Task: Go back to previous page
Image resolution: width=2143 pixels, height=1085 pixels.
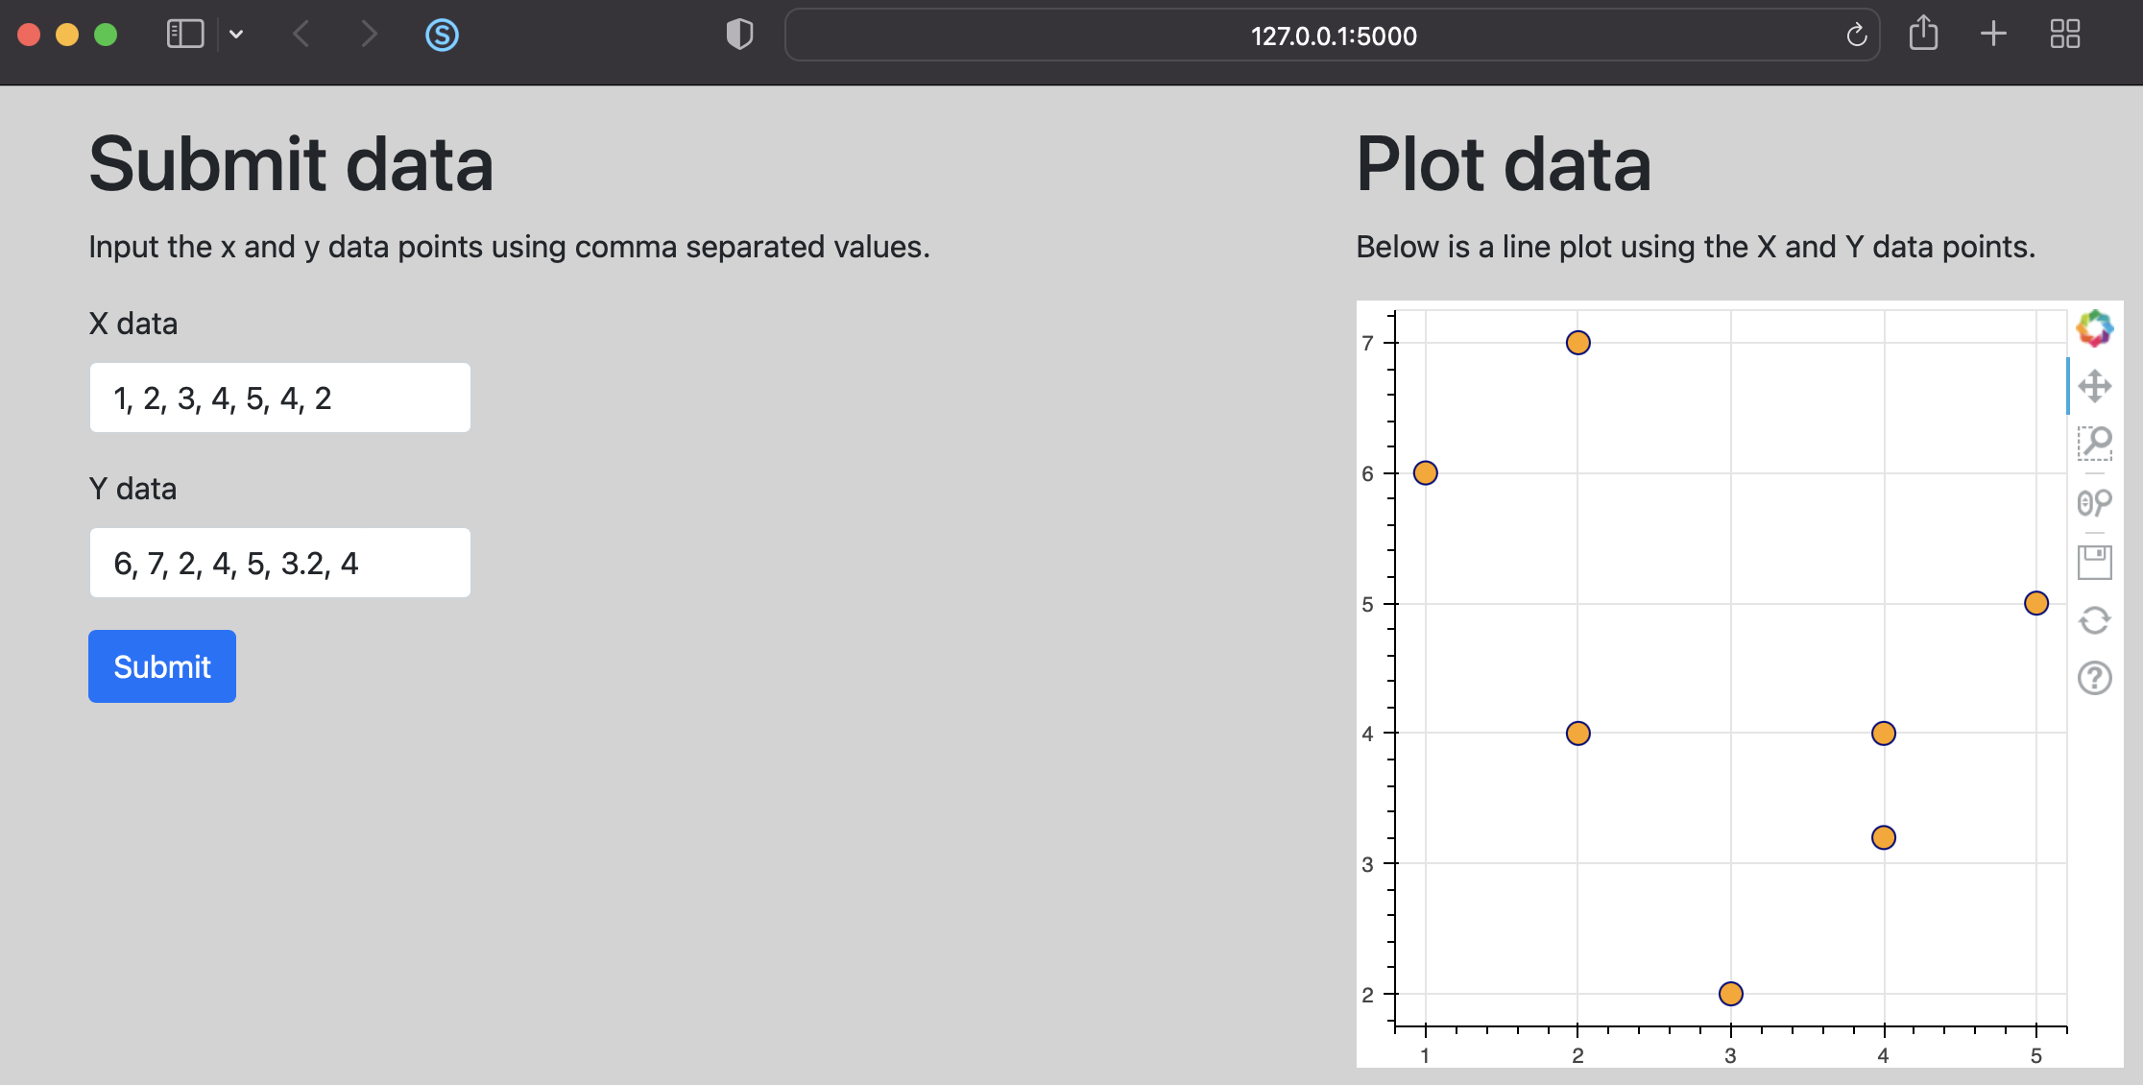Action: pos(301,35)
